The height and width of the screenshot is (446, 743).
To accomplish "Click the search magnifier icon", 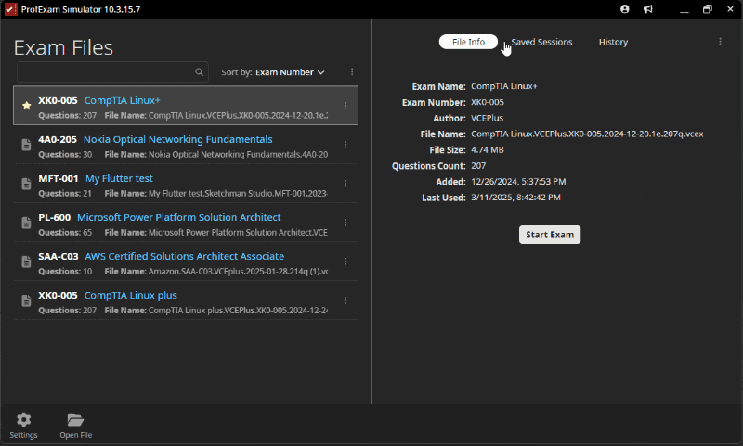I will tap(199, 72).
